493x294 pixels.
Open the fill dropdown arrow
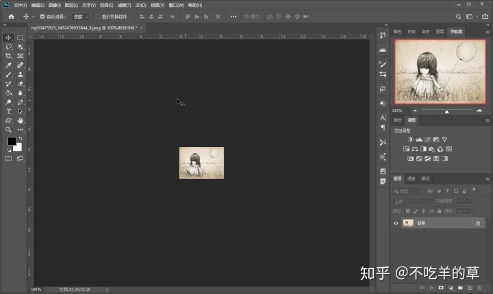pos(472,211)
